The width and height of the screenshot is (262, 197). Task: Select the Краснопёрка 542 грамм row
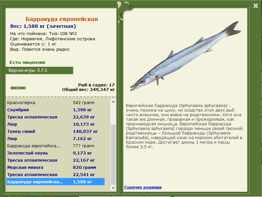tap(55, 102)
